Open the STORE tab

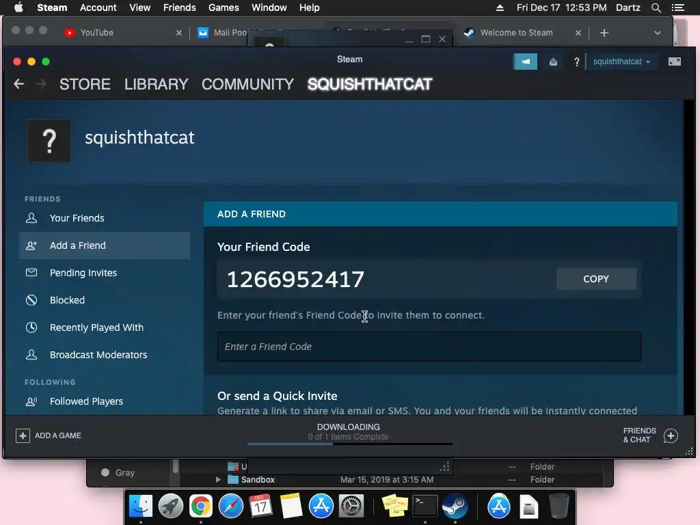(x=85, y=84)
